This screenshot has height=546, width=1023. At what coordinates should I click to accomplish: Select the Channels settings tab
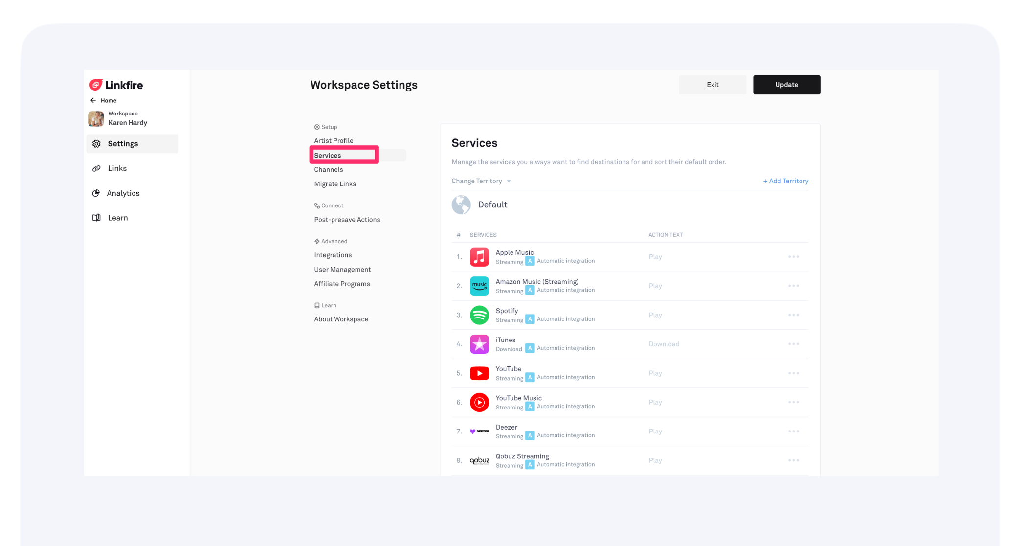pyautogui.click(x=328, y=170)
